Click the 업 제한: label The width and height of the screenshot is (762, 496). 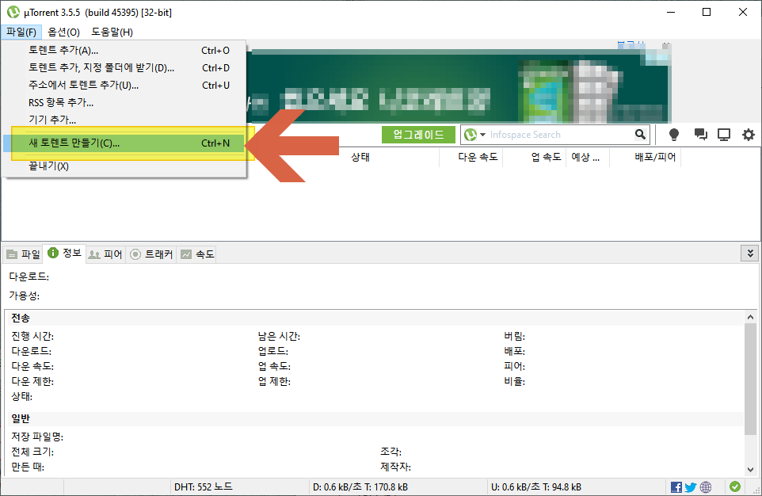pyautogui.click(x=274, y=381)
